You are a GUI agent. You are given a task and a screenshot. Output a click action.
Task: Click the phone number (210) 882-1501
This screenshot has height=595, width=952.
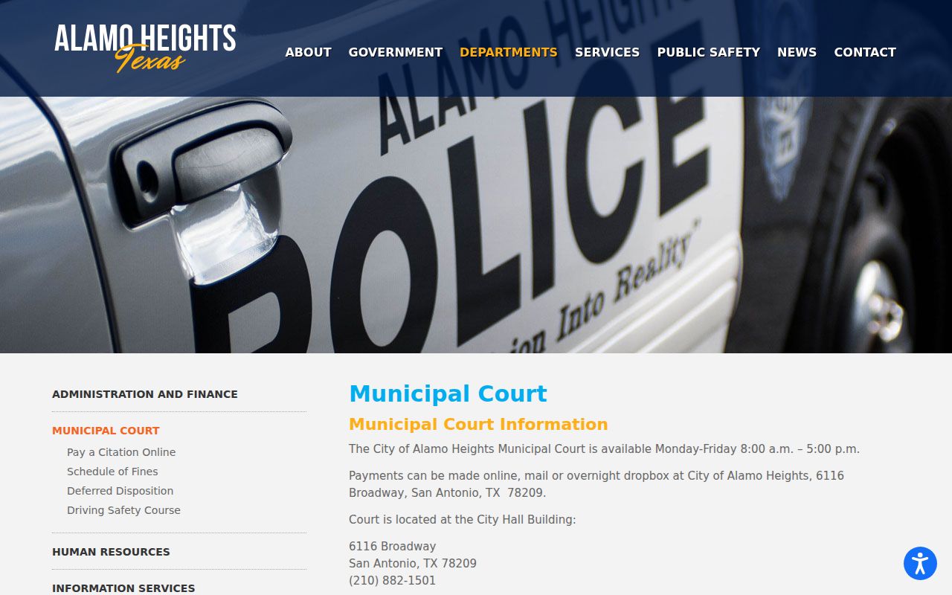(x=392, y=581)
